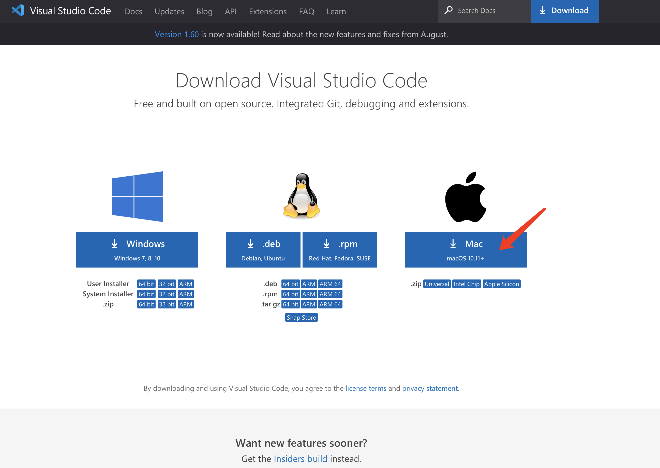This screenshot has height=468, width=660.
Task: Select Apple Silicon zip download
Action: (x=501, y=284)
